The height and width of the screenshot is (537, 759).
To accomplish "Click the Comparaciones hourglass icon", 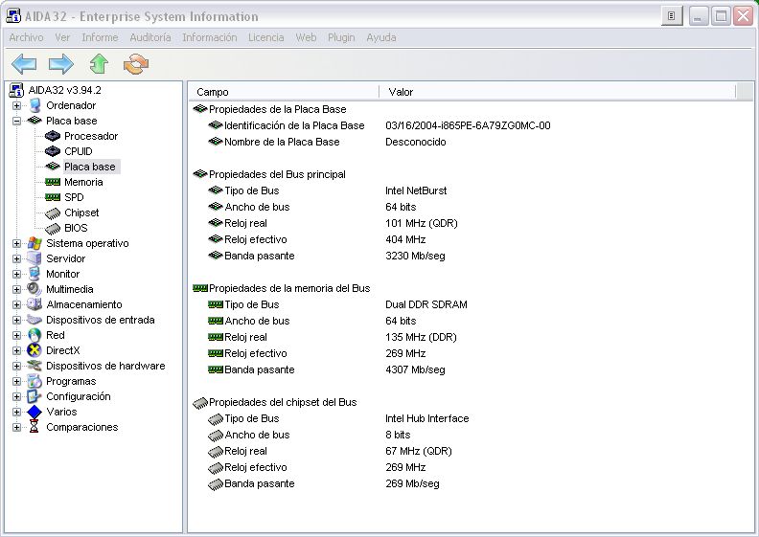I will pyautogui.click(x=34, y=427).
